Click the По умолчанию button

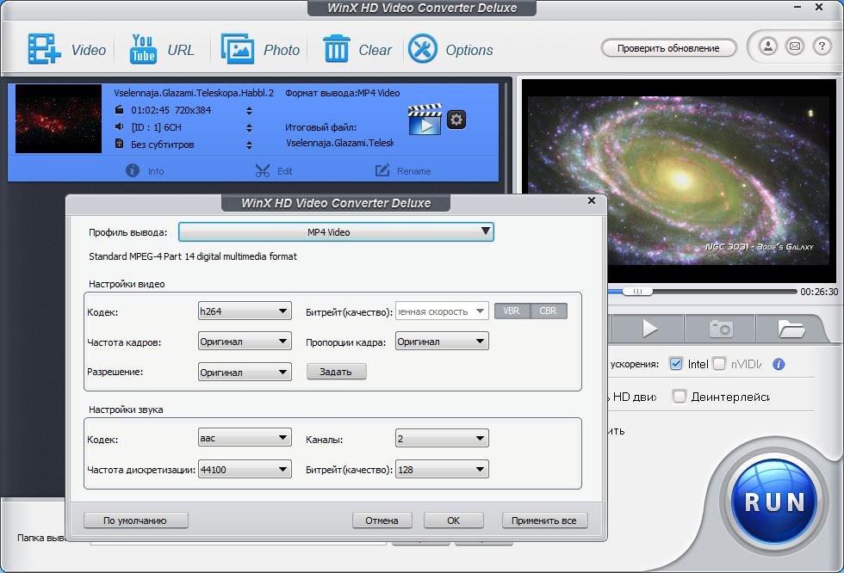point(136,521)
